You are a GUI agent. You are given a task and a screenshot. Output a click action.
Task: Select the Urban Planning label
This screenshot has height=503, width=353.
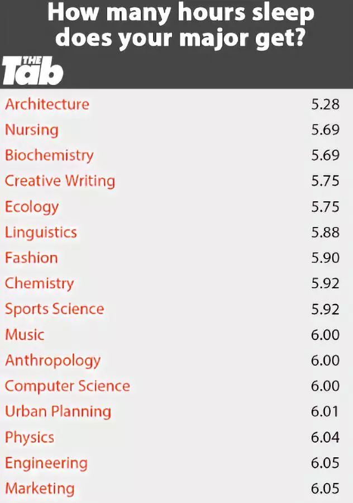point(58,411)
